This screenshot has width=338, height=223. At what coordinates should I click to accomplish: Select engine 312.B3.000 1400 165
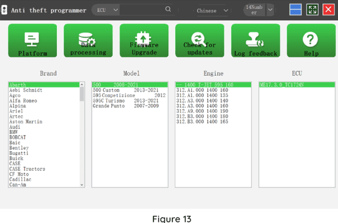coord(213,122)
